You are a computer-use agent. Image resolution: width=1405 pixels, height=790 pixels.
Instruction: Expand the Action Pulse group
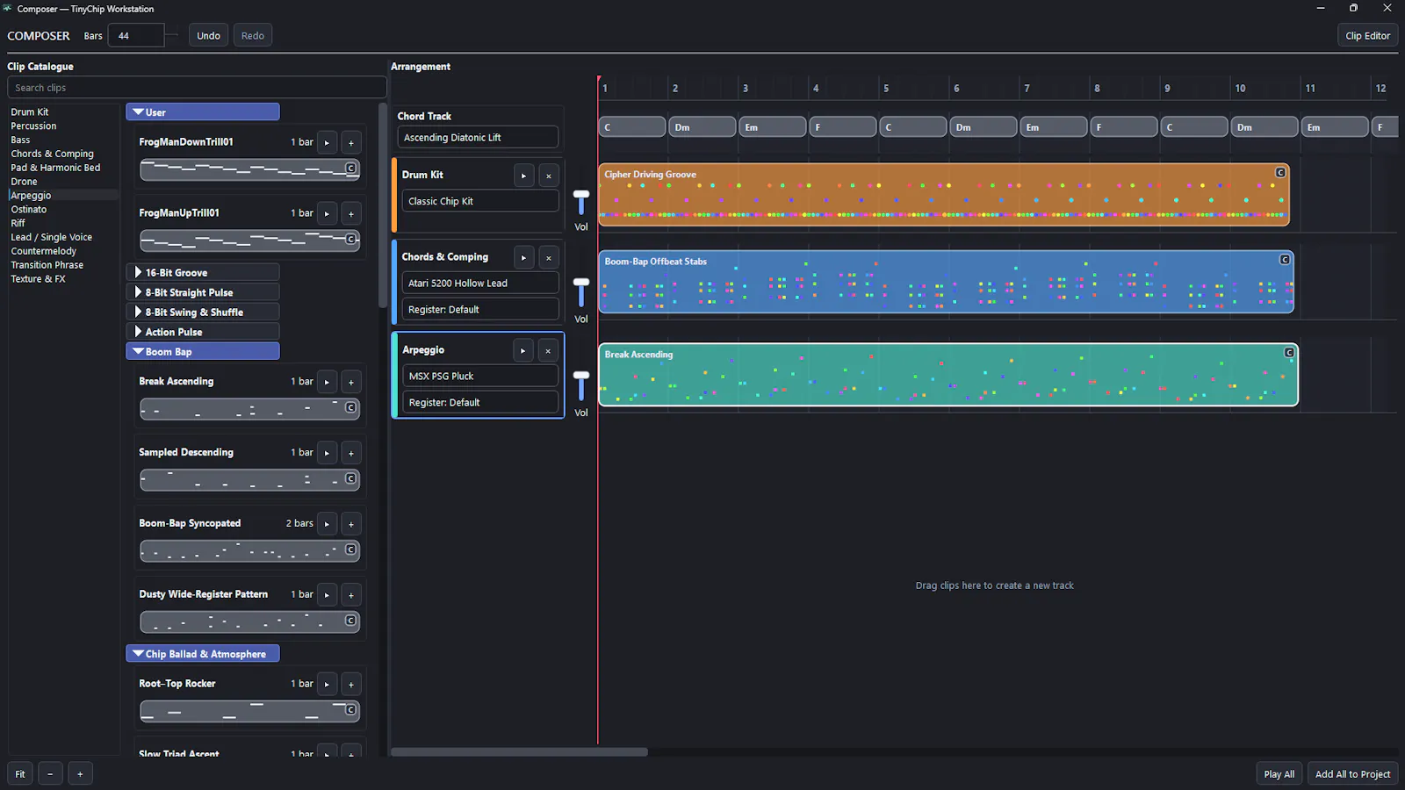click(203, 332)
